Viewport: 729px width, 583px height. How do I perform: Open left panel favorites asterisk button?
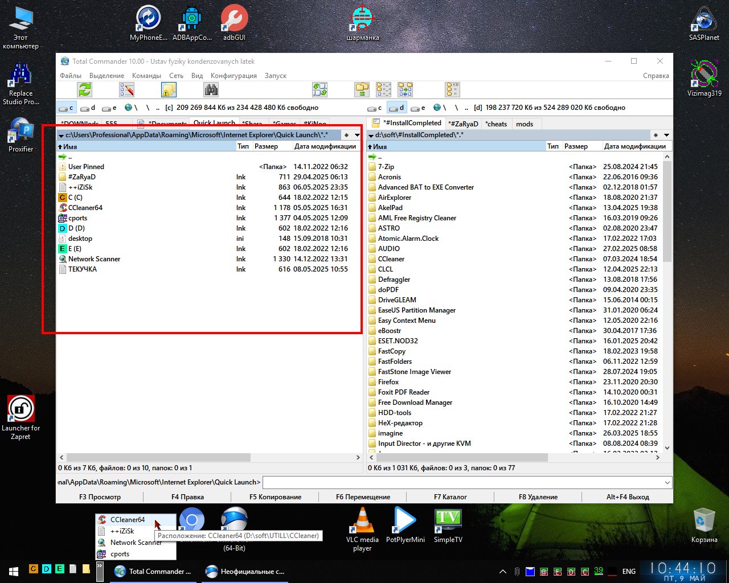[346, 136]
